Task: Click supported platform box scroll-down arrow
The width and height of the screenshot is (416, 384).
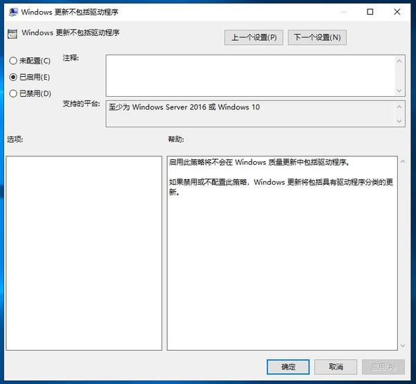Action: point(399,121)
